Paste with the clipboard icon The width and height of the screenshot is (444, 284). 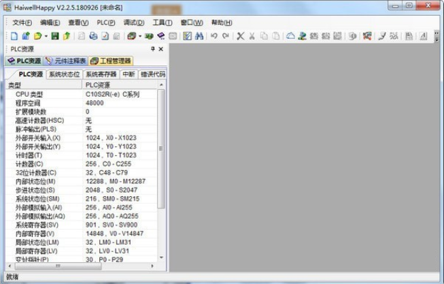click(276, 36)
